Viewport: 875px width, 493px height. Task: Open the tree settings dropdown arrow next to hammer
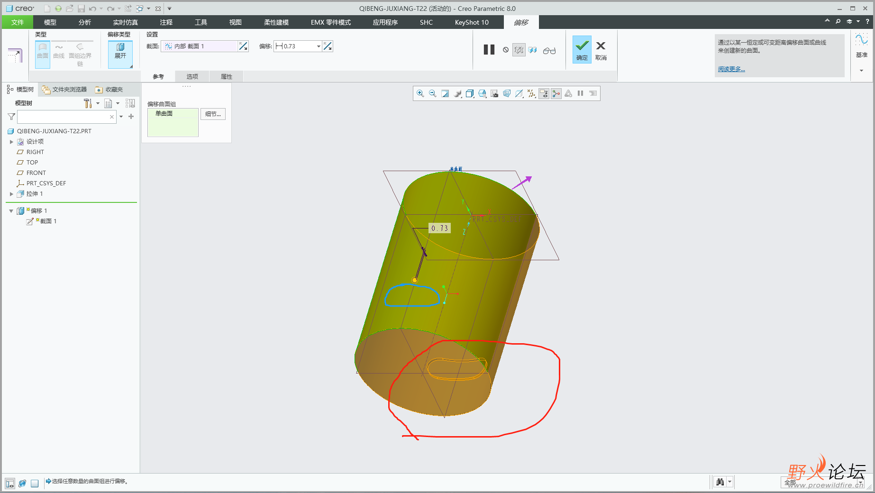pos(98,103)
